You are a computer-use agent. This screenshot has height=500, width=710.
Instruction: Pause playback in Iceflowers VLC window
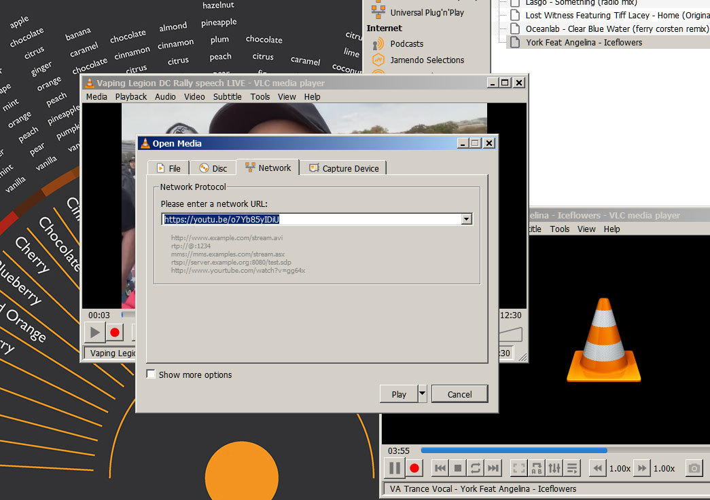click(394, 468)
